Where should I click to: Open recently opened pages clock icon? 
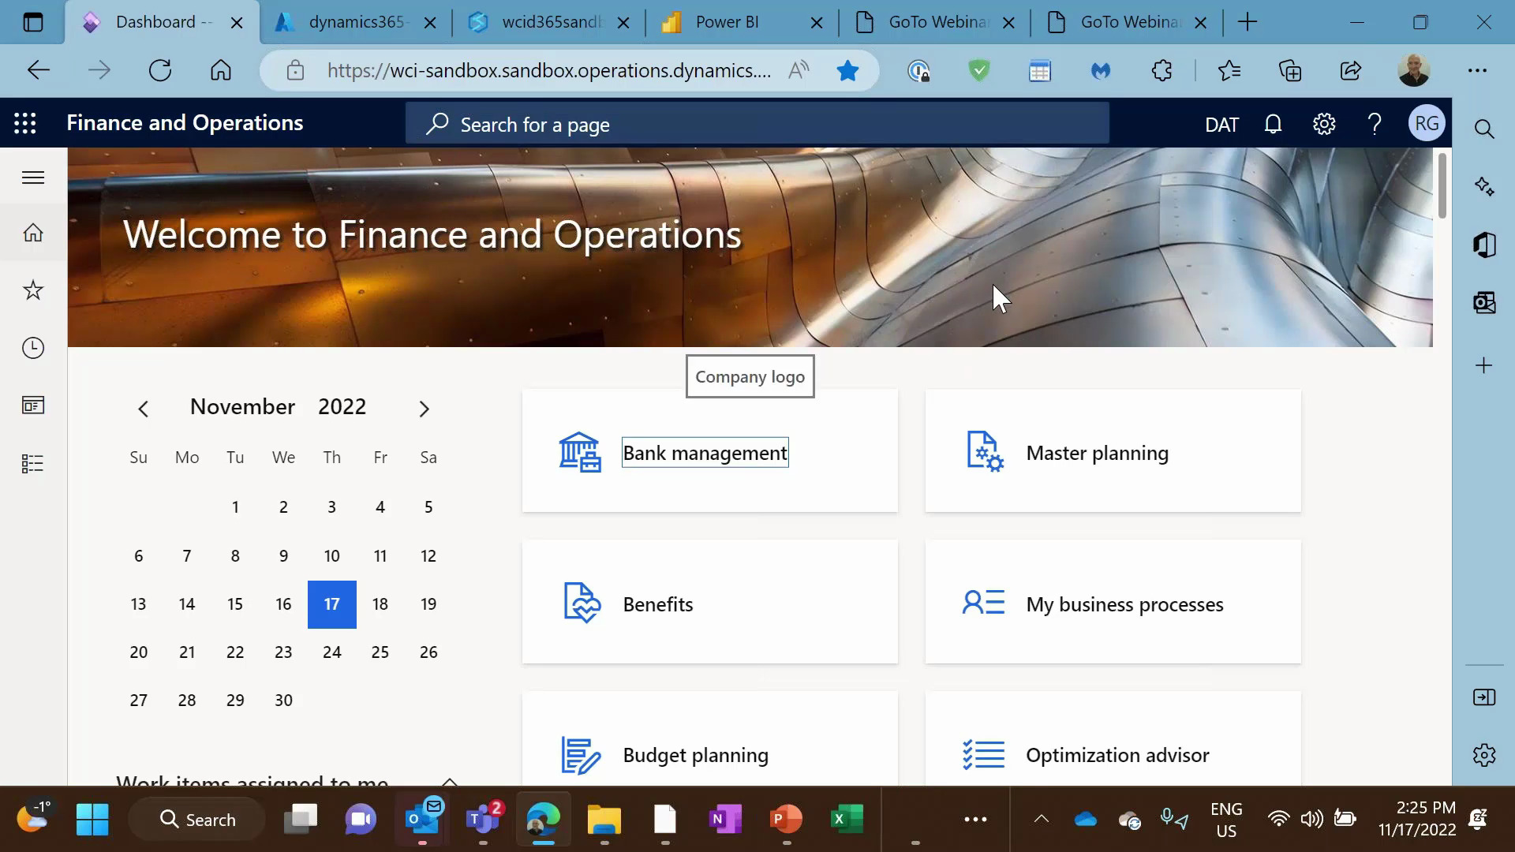[32, 348]
